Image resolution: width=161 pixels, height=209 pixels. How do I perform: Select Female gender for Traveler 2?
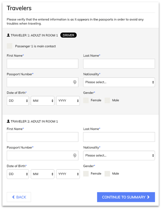coord(86,174)
